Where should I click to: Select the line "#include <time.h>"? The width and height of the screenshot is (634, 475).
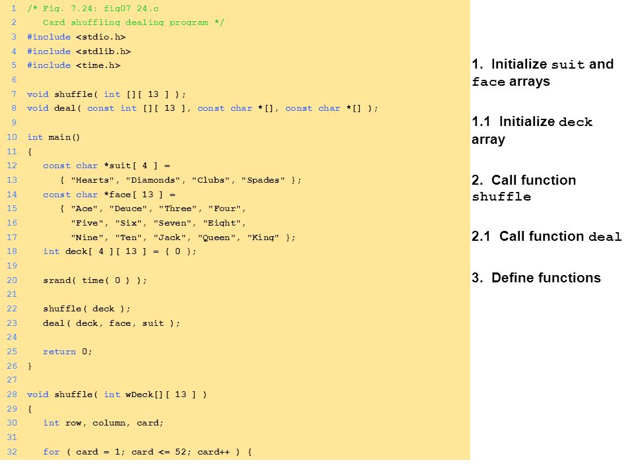point(73,65)
